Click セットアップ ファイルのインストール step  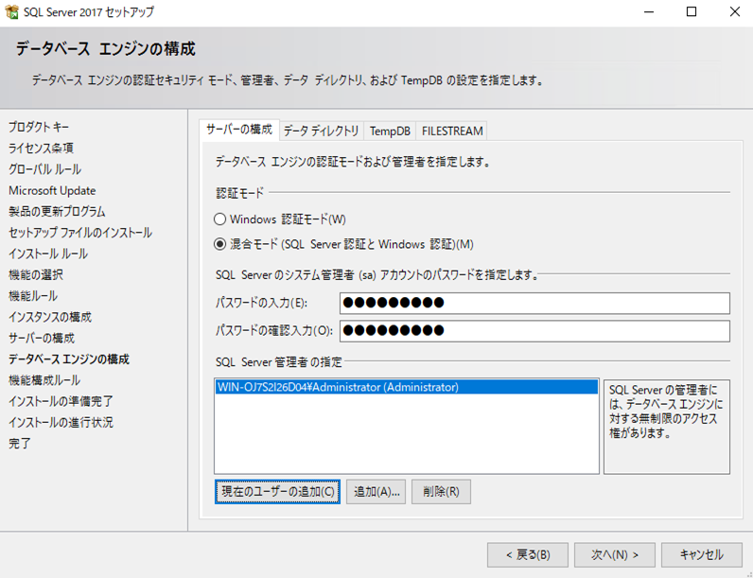[80, 233]
